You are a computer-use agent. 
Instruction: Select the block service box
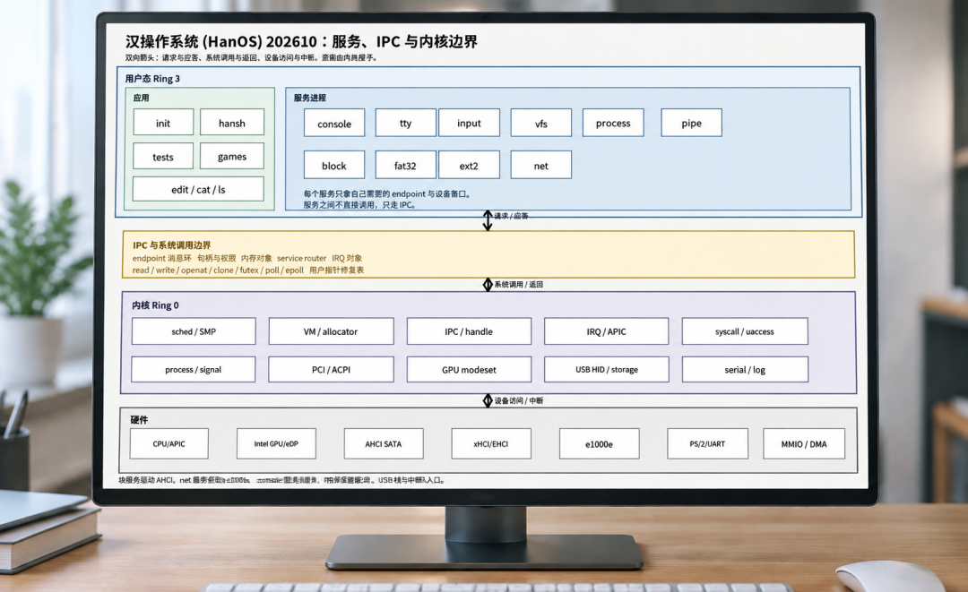coord(334,165)
